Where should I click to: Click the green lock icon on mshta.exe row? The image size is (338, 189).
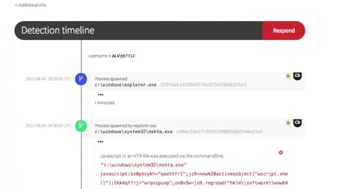pyautogui.click(x=288, y=123)
